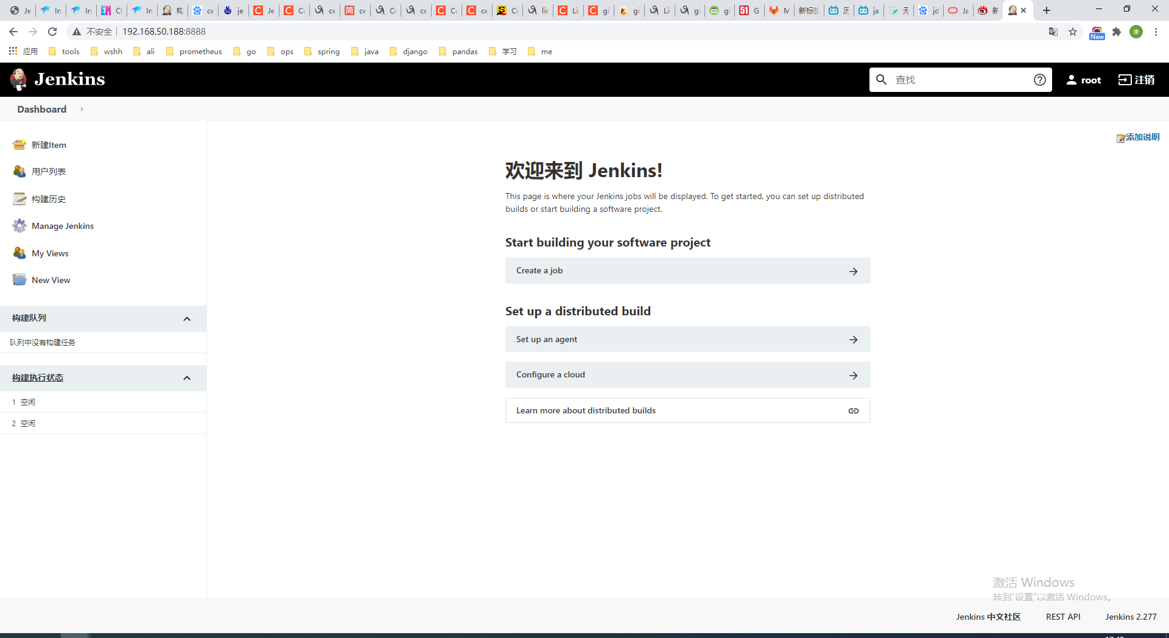Click the arrow on Configure a cloud
This screenshot has height=638, width=1169.
pyautogui.click(x=854, y=376)
